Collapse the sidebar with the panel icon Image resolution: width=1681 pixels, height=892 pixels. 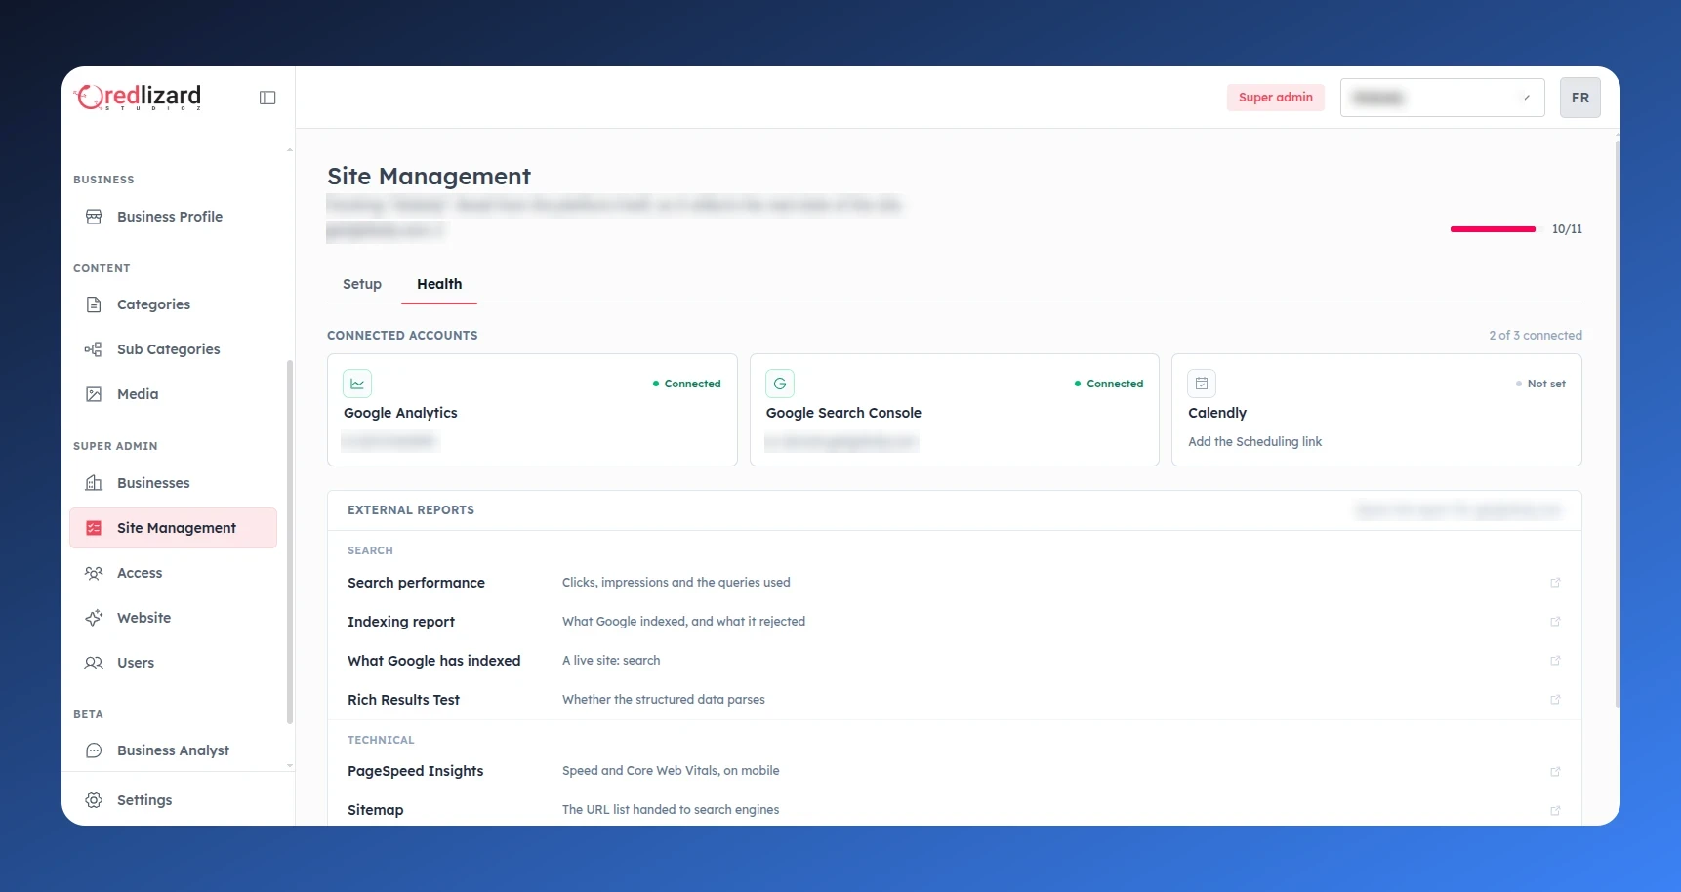[x=267, y=98]
